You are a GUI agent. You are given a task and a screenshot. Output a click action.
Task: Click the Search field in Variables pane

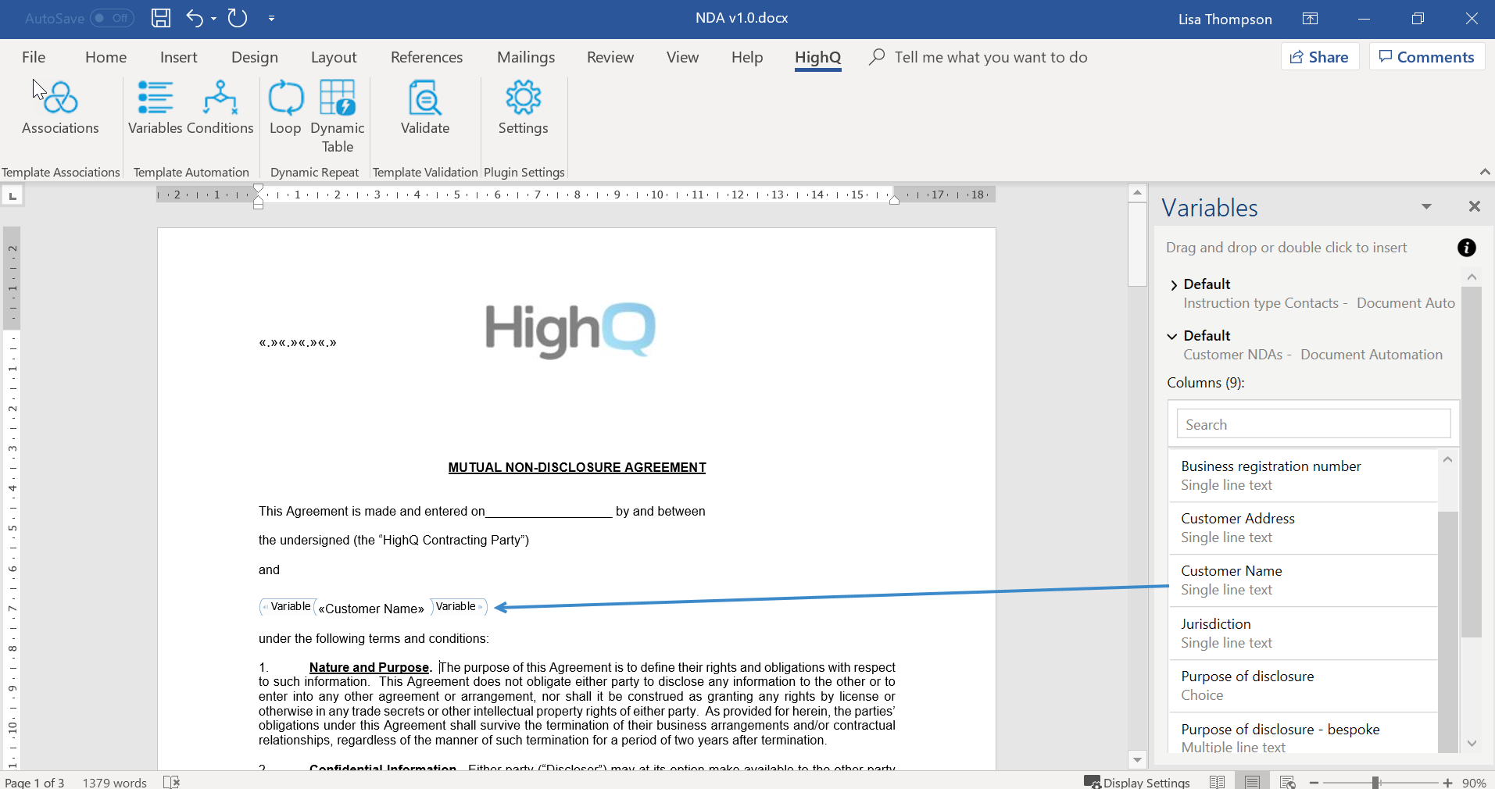click(1313, 424)
